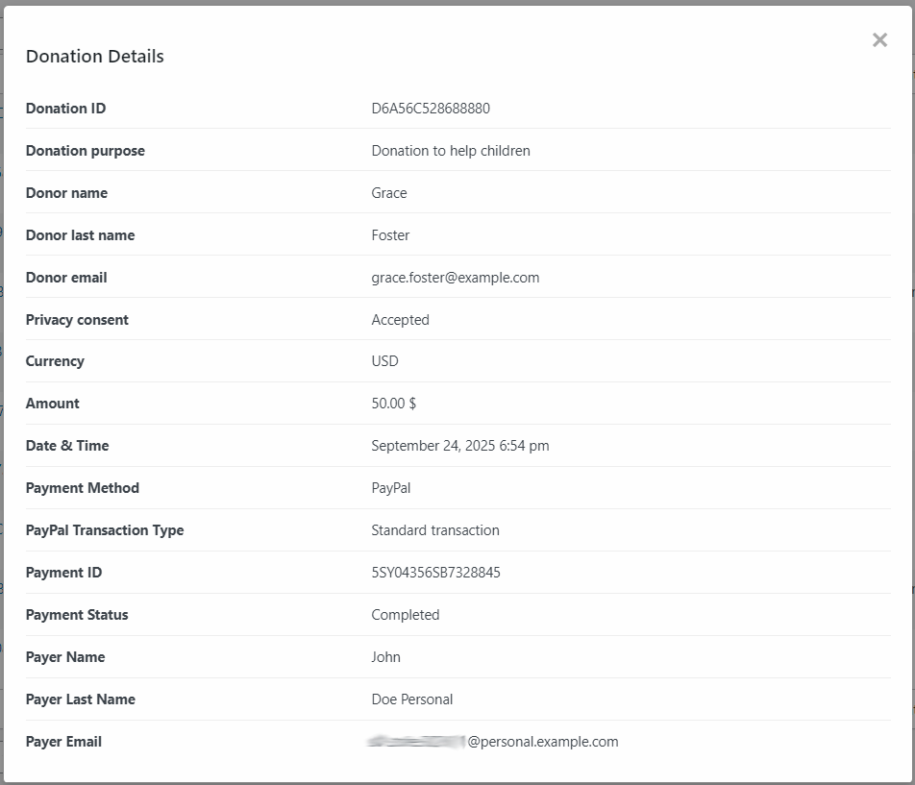This screenshot has height=785, width=915.
Task: Click the payer last name "Doe Personal"
Action: tap(412, 699)
